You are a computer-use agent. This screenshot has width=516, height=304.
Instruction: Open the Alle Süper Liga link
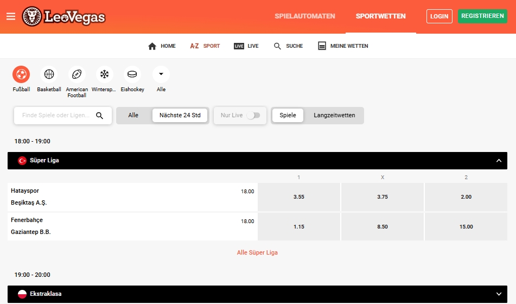tap(257, 252)
